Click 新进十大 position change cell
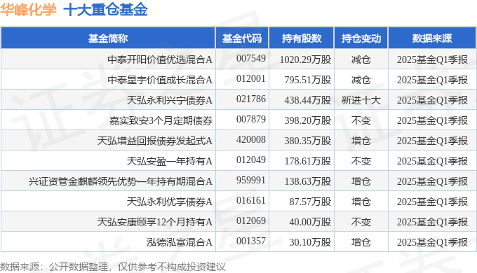 361,100
